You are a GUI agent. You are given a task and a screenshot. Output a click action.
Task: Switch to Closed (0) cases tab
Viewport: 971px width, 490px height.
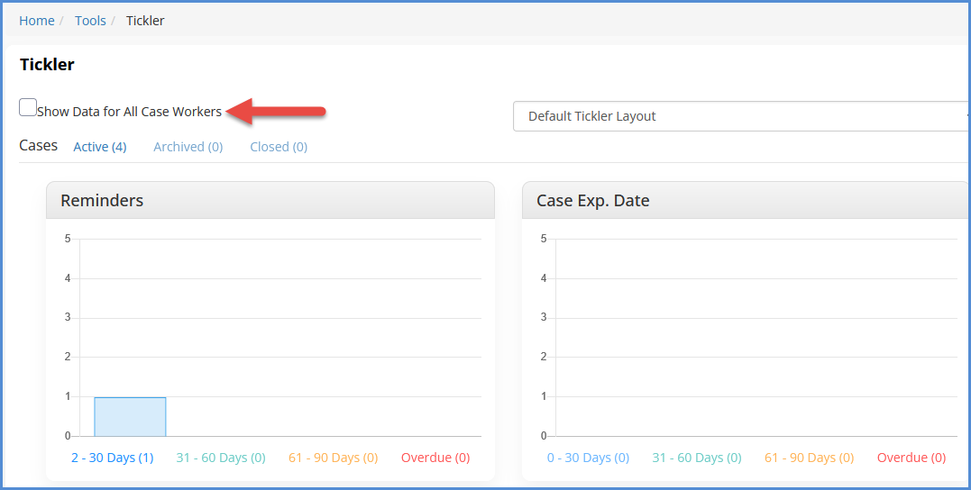279,147
